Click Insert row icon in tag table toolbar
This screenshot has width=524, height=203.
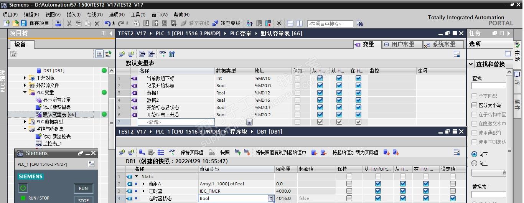tap(122, 54)
